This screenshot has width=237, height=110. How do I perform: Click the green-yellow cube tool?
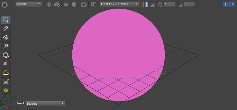[6, 90]
